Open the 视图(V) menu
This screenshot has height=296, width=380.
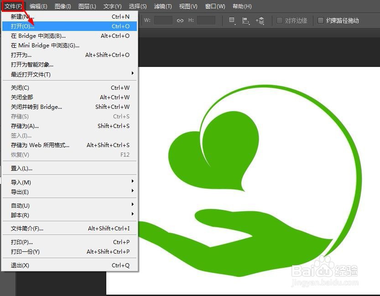(x=188, y=6)
